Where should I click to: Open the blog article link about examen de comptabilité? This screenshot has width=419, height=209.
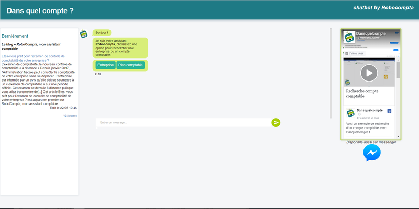click(x=34, y=59)
